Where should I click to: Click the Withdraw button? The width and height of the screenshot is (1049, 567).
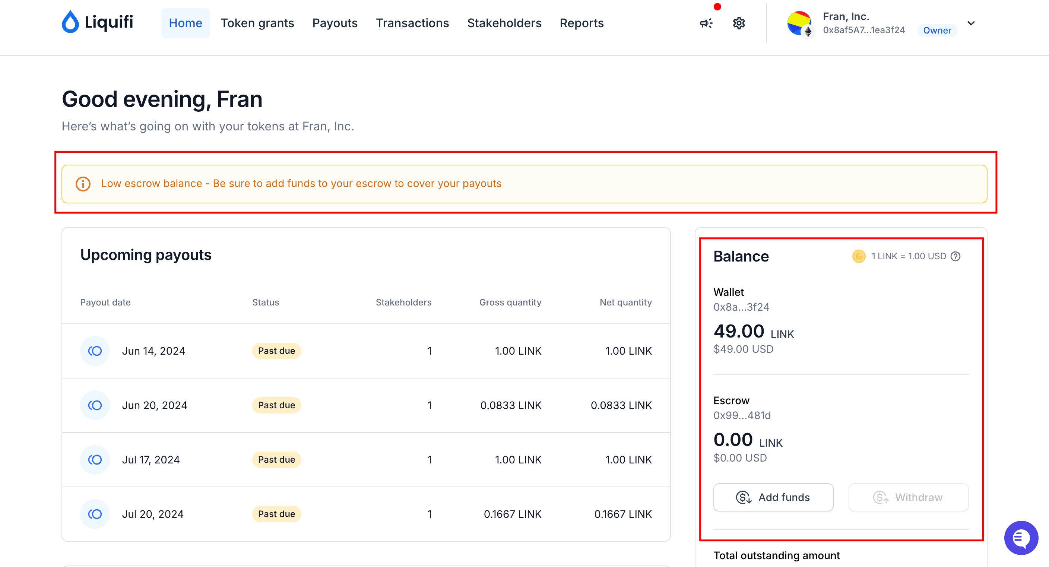click(909, 497)
